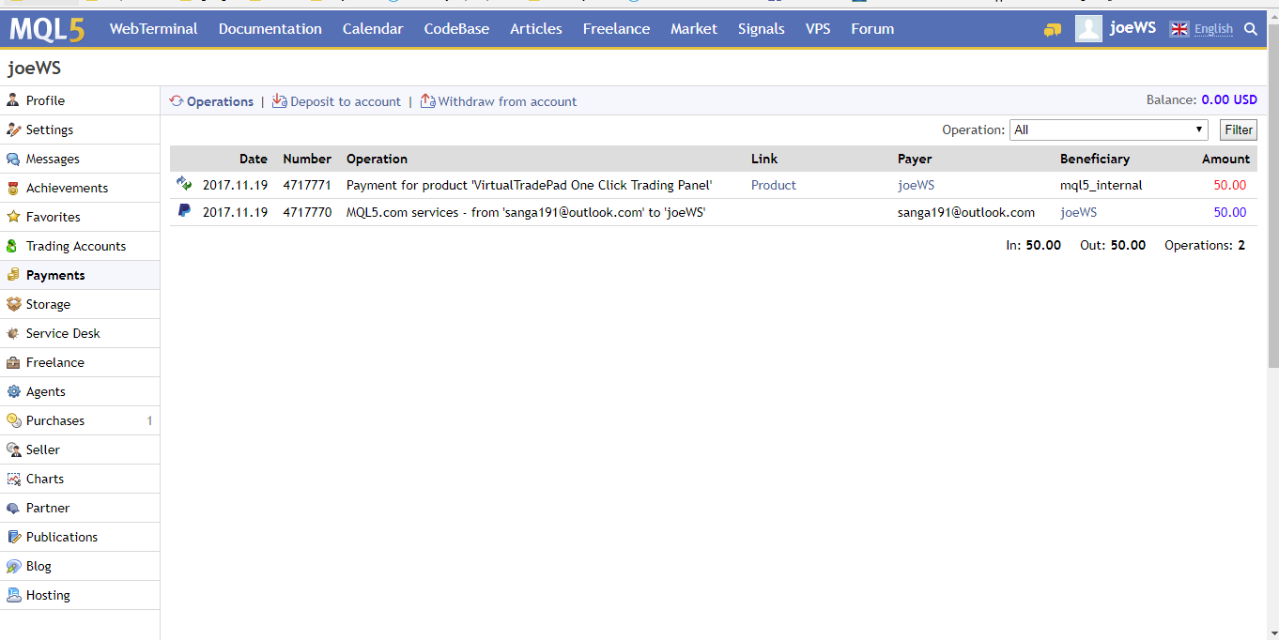Click the joeWS page heading
The width and height of the screenshot is (1279, 640).
point(34,69)
